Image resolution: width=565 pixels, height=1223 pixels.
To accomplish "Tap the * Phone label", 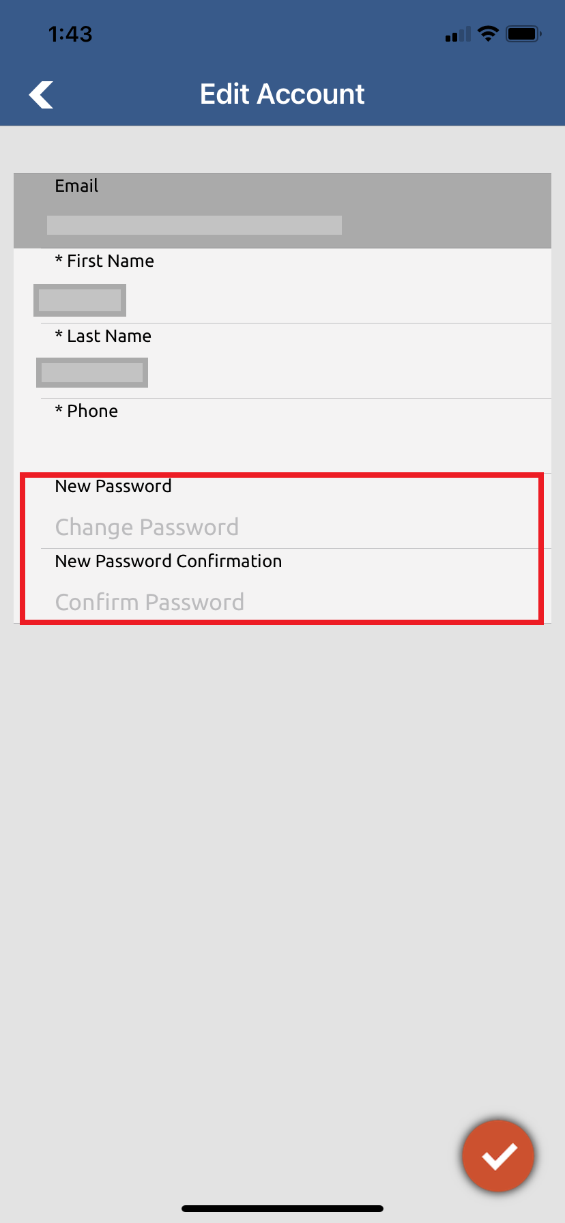I will click(86, 411).
